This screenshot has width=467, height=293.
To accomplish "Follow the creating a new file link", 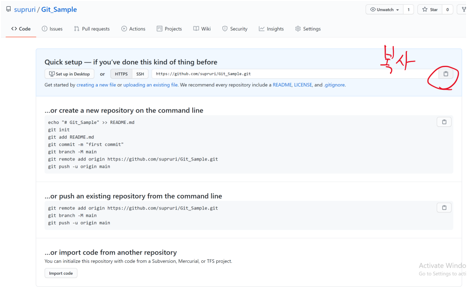I will (x=96, y=85).
